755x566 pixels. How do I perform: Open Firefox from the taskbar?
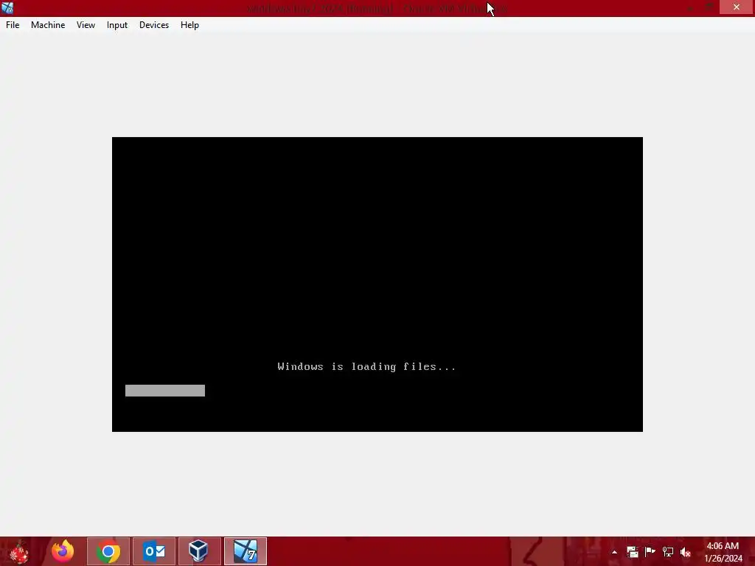63,551
